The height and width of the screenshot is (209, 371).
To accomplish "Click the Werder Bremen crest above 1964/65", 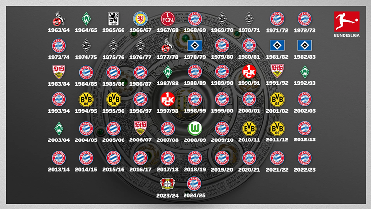I will 86,19.
